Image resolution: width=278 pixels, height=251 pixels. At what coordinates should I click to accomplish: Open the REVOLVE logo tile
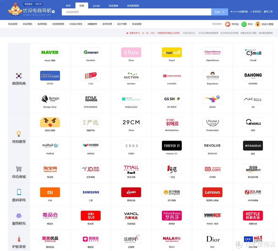pyautogui.click(x=212, y=146)
